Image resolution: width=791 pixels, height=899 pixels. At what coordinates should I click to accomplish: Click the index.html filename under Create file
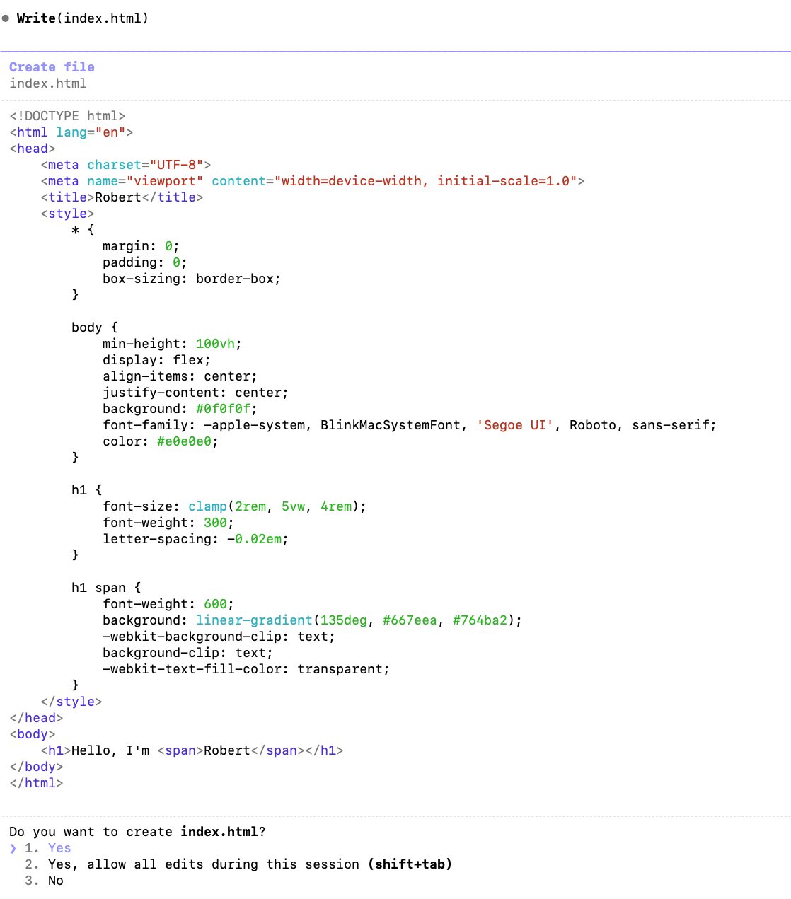(47, 83)
